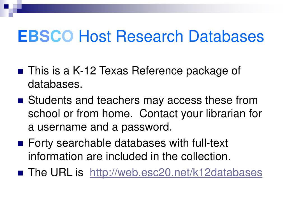The width and height of the screenshot is (287, 215).
Task: Click the word 'Host' in the title
Action: click(95, 36)
